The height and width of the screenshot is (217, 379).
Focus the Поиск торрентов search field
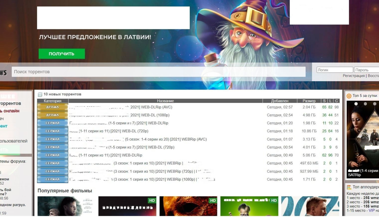[159, 72]
